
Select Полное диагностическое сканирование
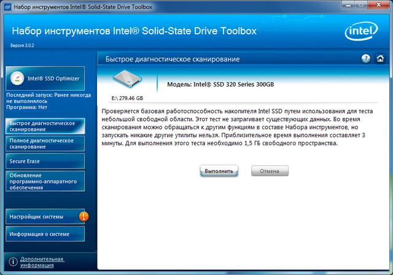tap(45, 144)
